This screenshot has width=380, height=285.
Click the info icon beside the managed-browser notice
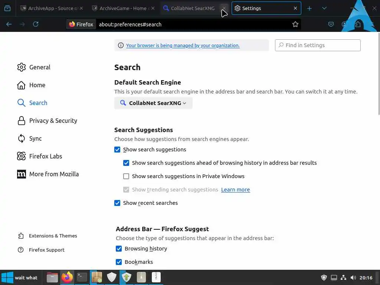(x=121, y=45)
